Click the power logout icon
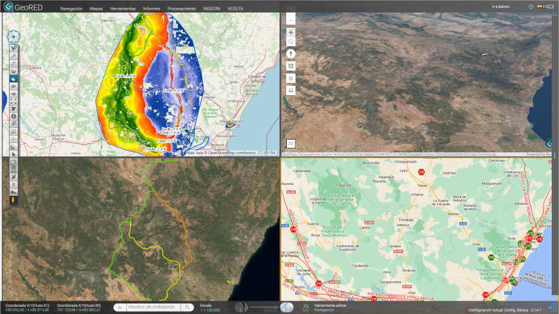 (531, 7)
